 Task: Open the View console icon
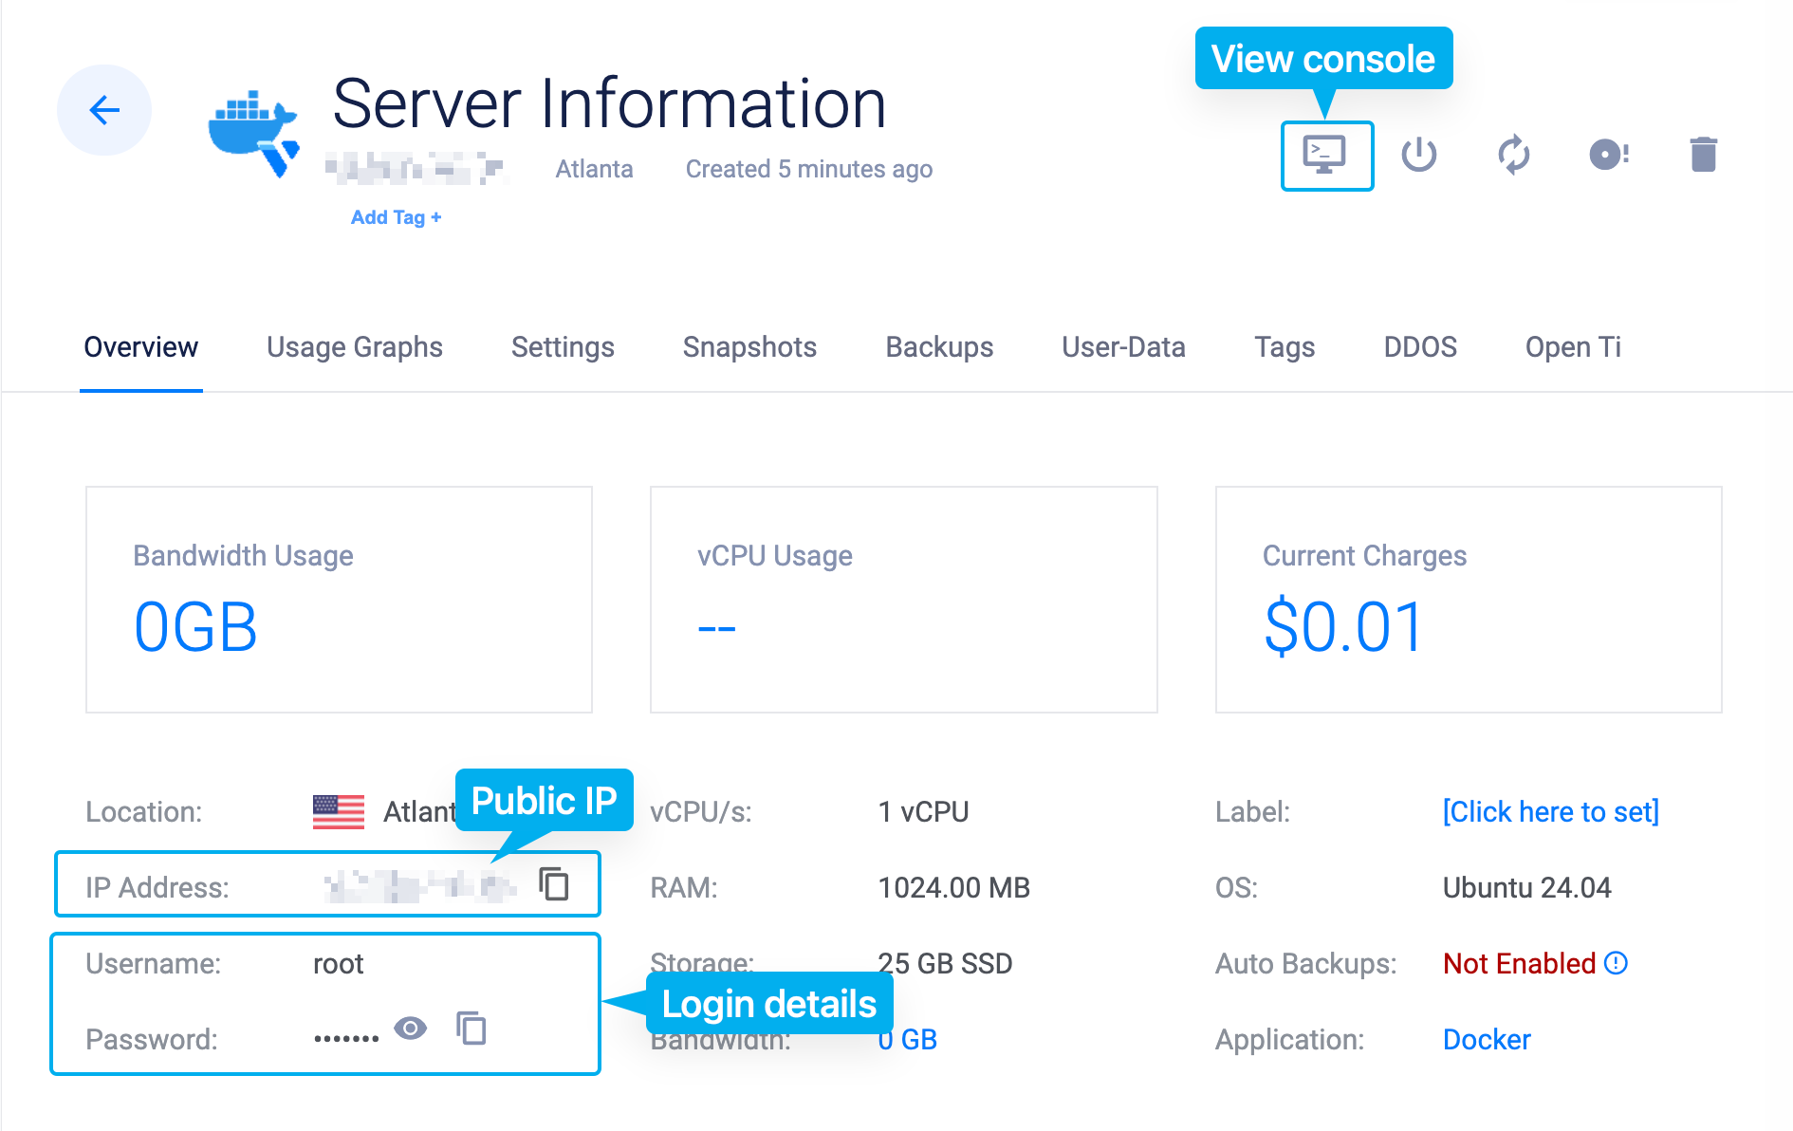[x=1325, y=155]
